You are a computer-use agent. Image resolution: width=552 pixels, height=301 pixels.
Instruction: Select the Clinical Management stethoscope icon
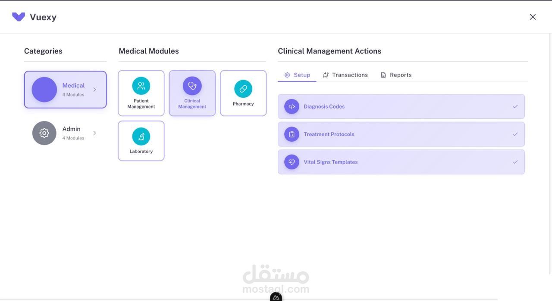click(192, 86)
